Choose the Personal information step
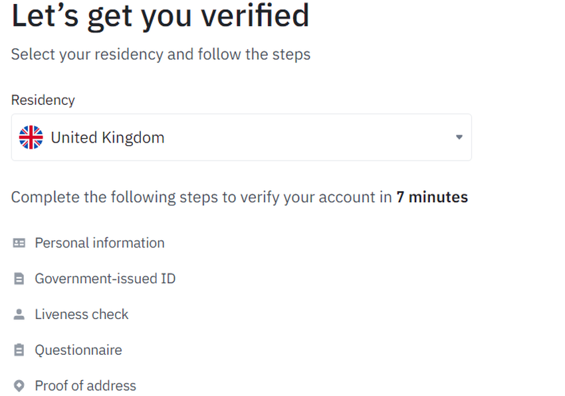565x396 pixels. point(100,243)
